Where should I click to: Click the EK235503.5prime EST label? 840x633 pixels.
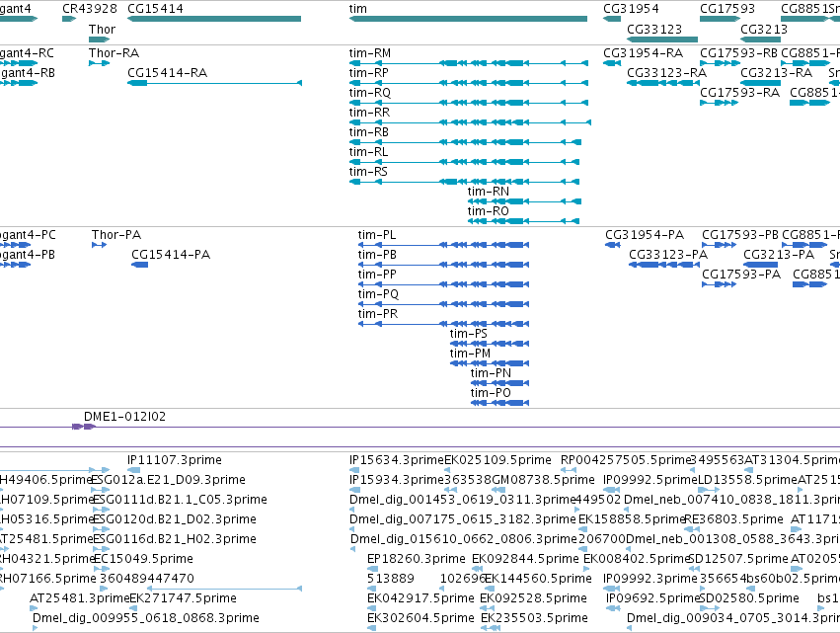click(x=534, y=618)
